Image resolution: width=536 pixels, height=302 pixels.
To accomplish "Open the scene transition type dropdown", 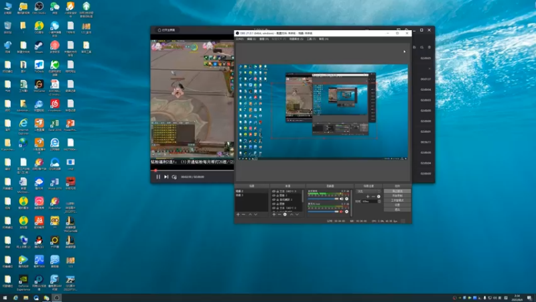I will click(x=368, y=191).
